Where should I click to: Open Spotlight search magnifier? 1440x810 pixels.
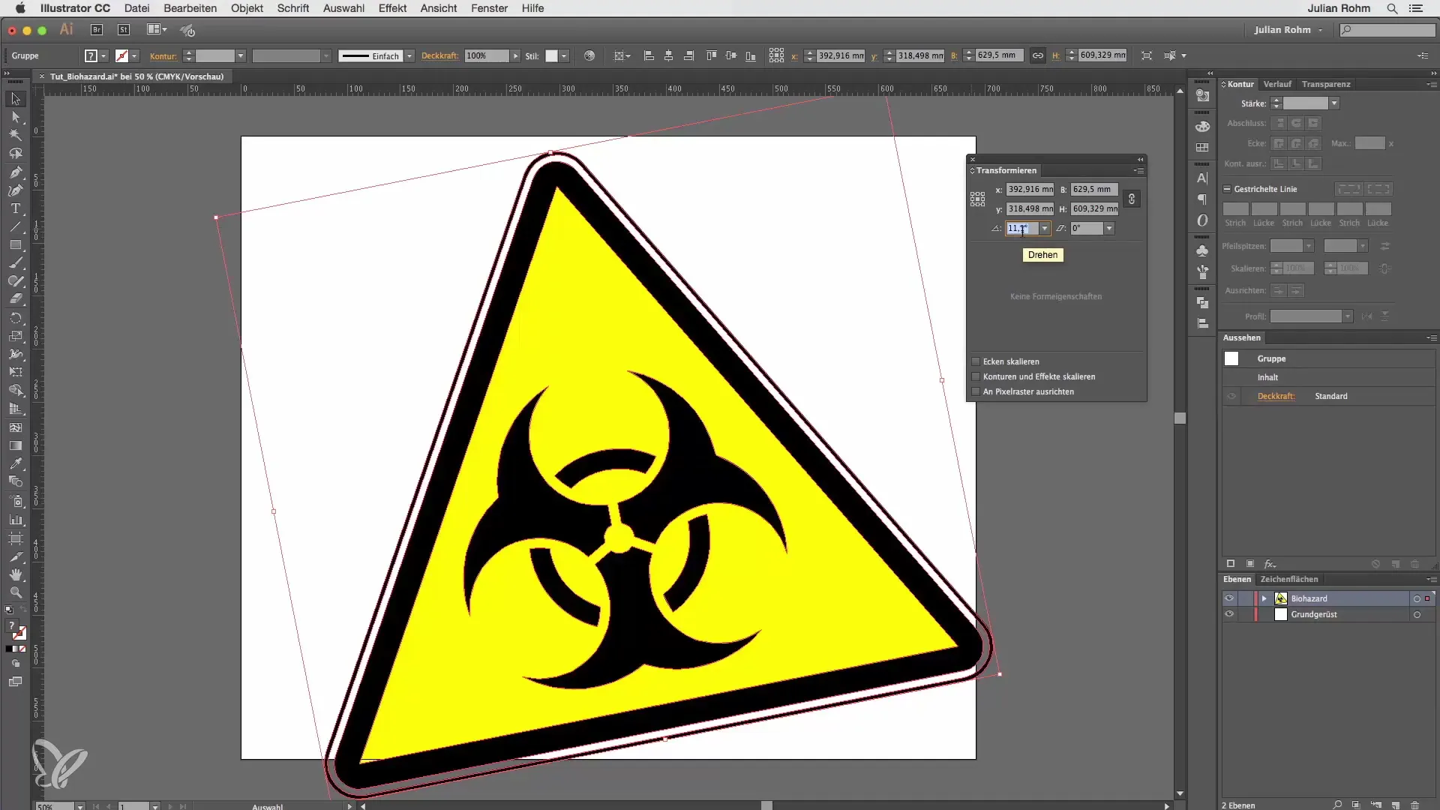click(1392, 8)
